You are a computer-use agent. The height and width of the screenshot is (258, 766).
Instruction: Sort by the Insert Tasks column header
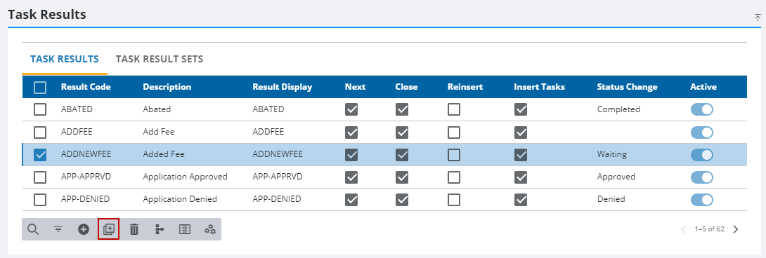coord(539,88)
